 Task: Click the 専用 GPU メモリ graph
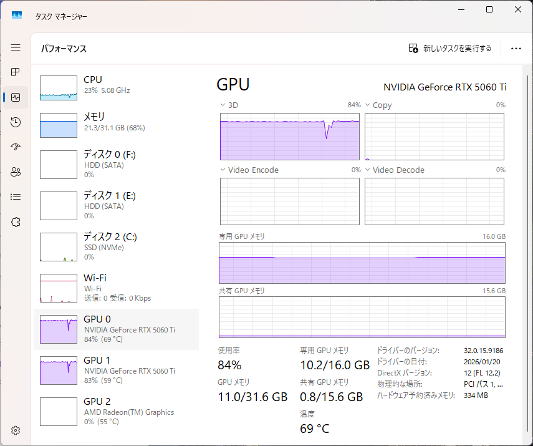tap(362, 263)
